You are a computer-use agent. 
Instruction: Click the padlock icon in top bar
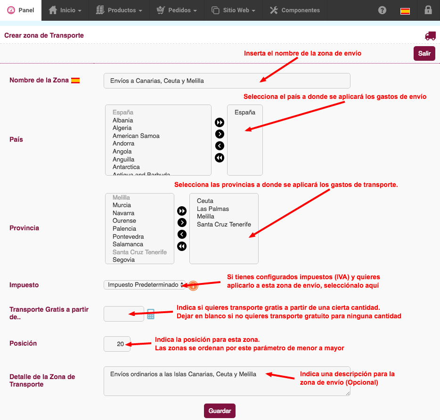coord(428,10)
